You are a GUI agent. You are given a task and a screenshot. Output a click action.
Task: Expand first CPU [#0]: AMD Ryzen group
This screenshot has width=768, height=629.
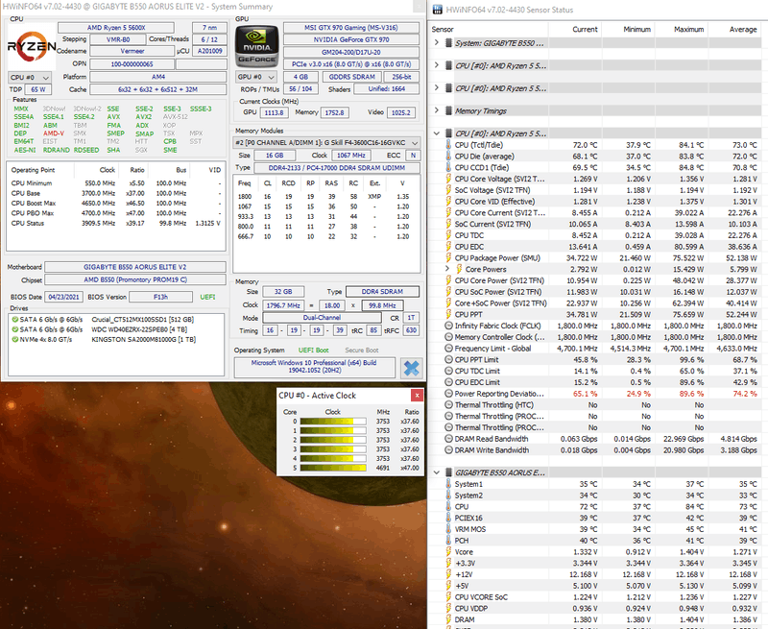click(437, 65)
